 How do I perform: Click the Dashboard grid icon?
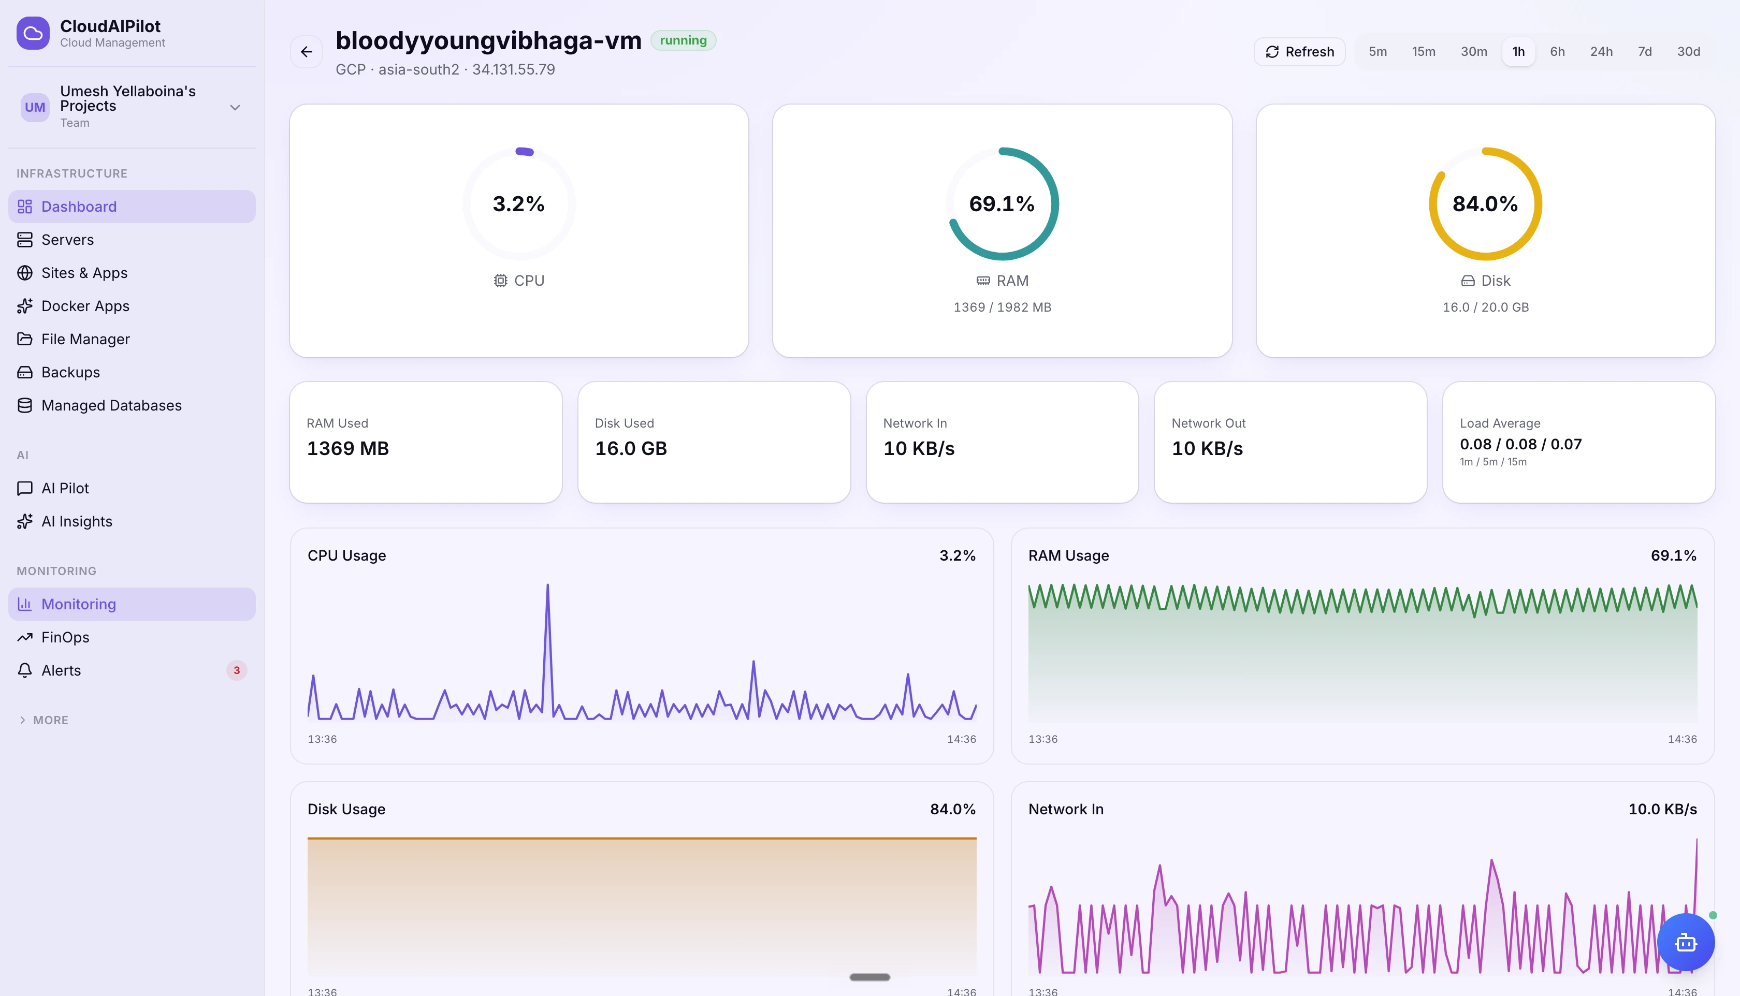25,207
